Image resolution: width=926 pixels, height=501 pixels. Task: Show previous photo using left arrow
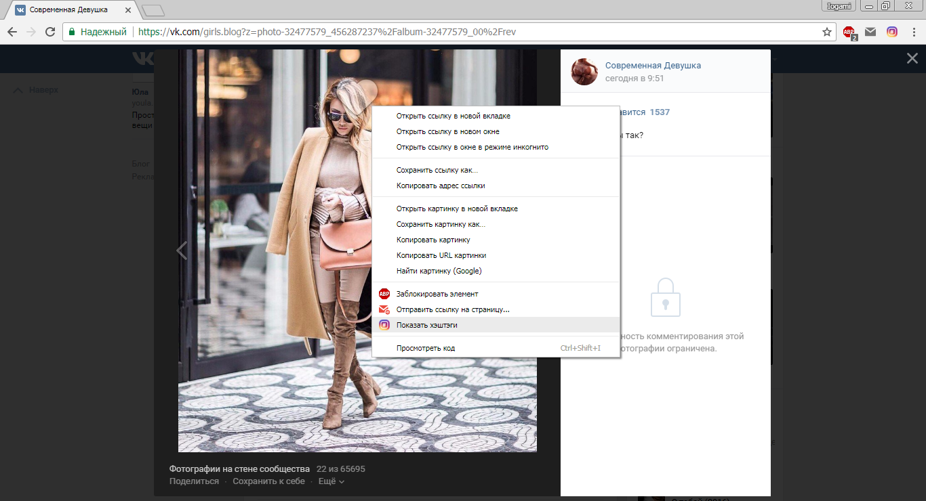click(182, 250)
